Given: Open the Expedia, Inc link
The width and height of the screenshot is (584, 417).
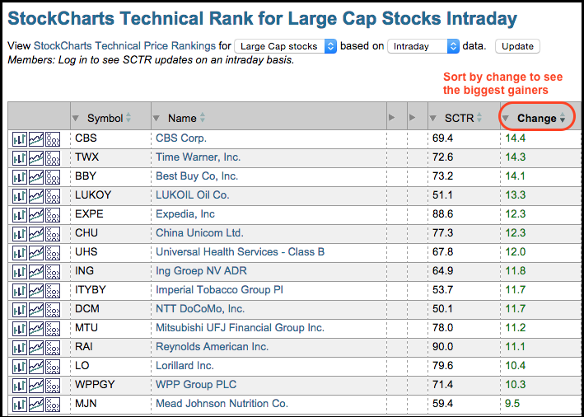Looking at the screenshot, I should point(185,214).
